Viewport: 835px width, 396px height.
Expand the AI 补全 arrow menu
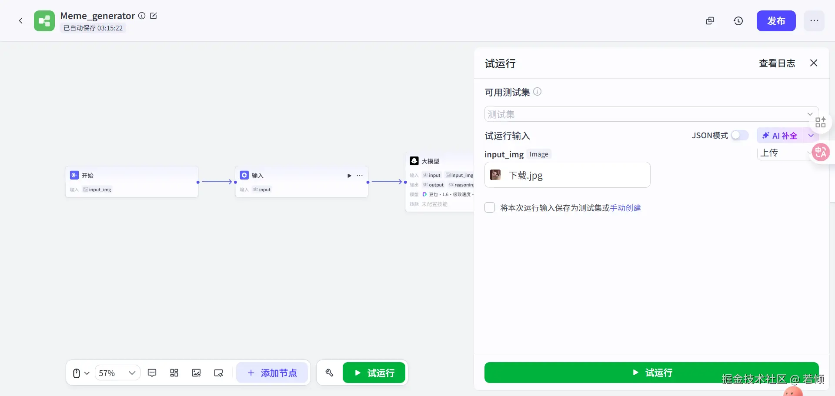click(x=811, y=136)
